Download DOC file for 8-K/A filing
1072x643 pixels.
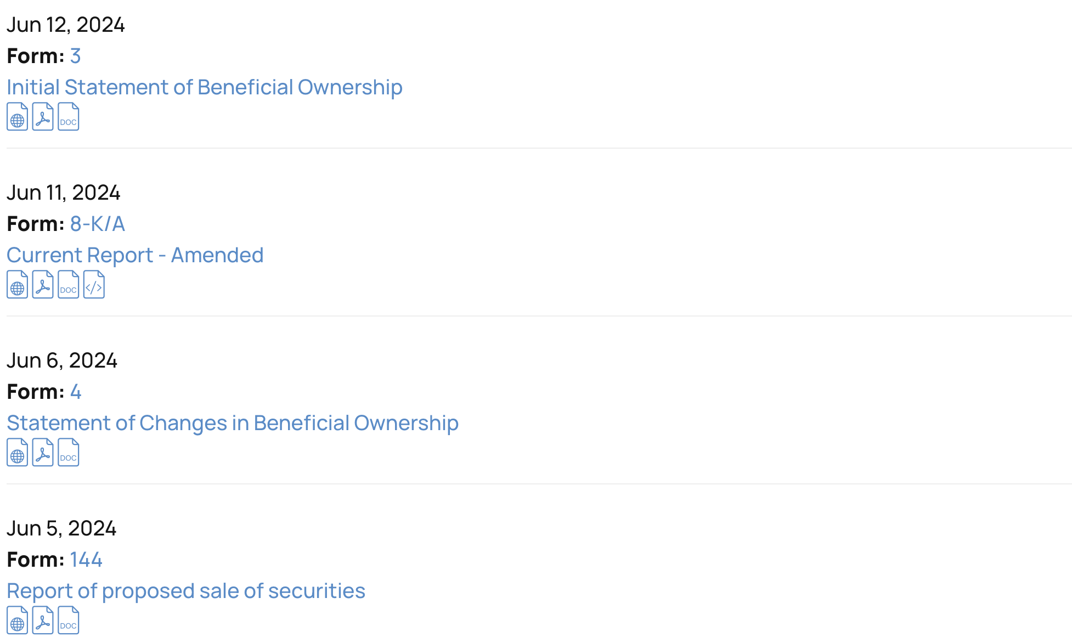68,285
